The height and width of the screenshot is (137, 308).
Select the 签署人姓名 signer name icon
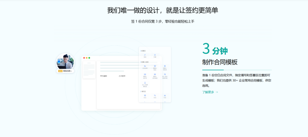point(155,66)
